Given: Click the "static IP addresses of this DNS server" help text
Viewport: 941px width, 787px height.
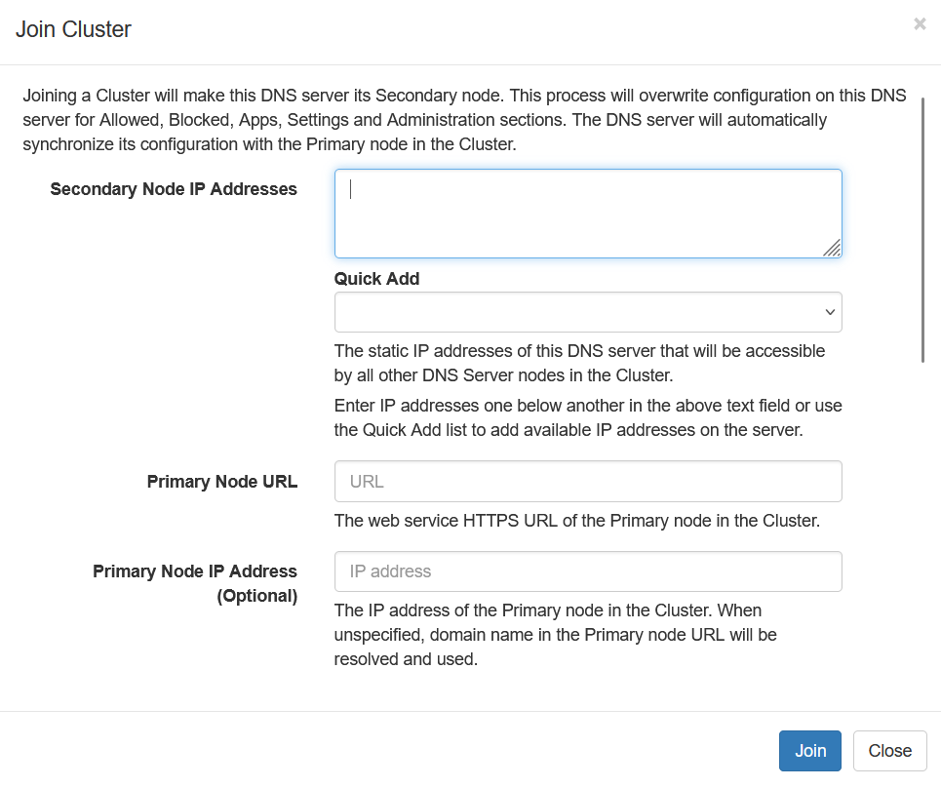Looking at the screenshot, I should (x=579, y=363).
